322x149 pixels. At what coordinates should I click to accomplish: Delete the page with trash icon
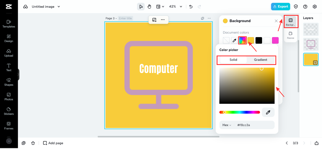coord(33,143)
